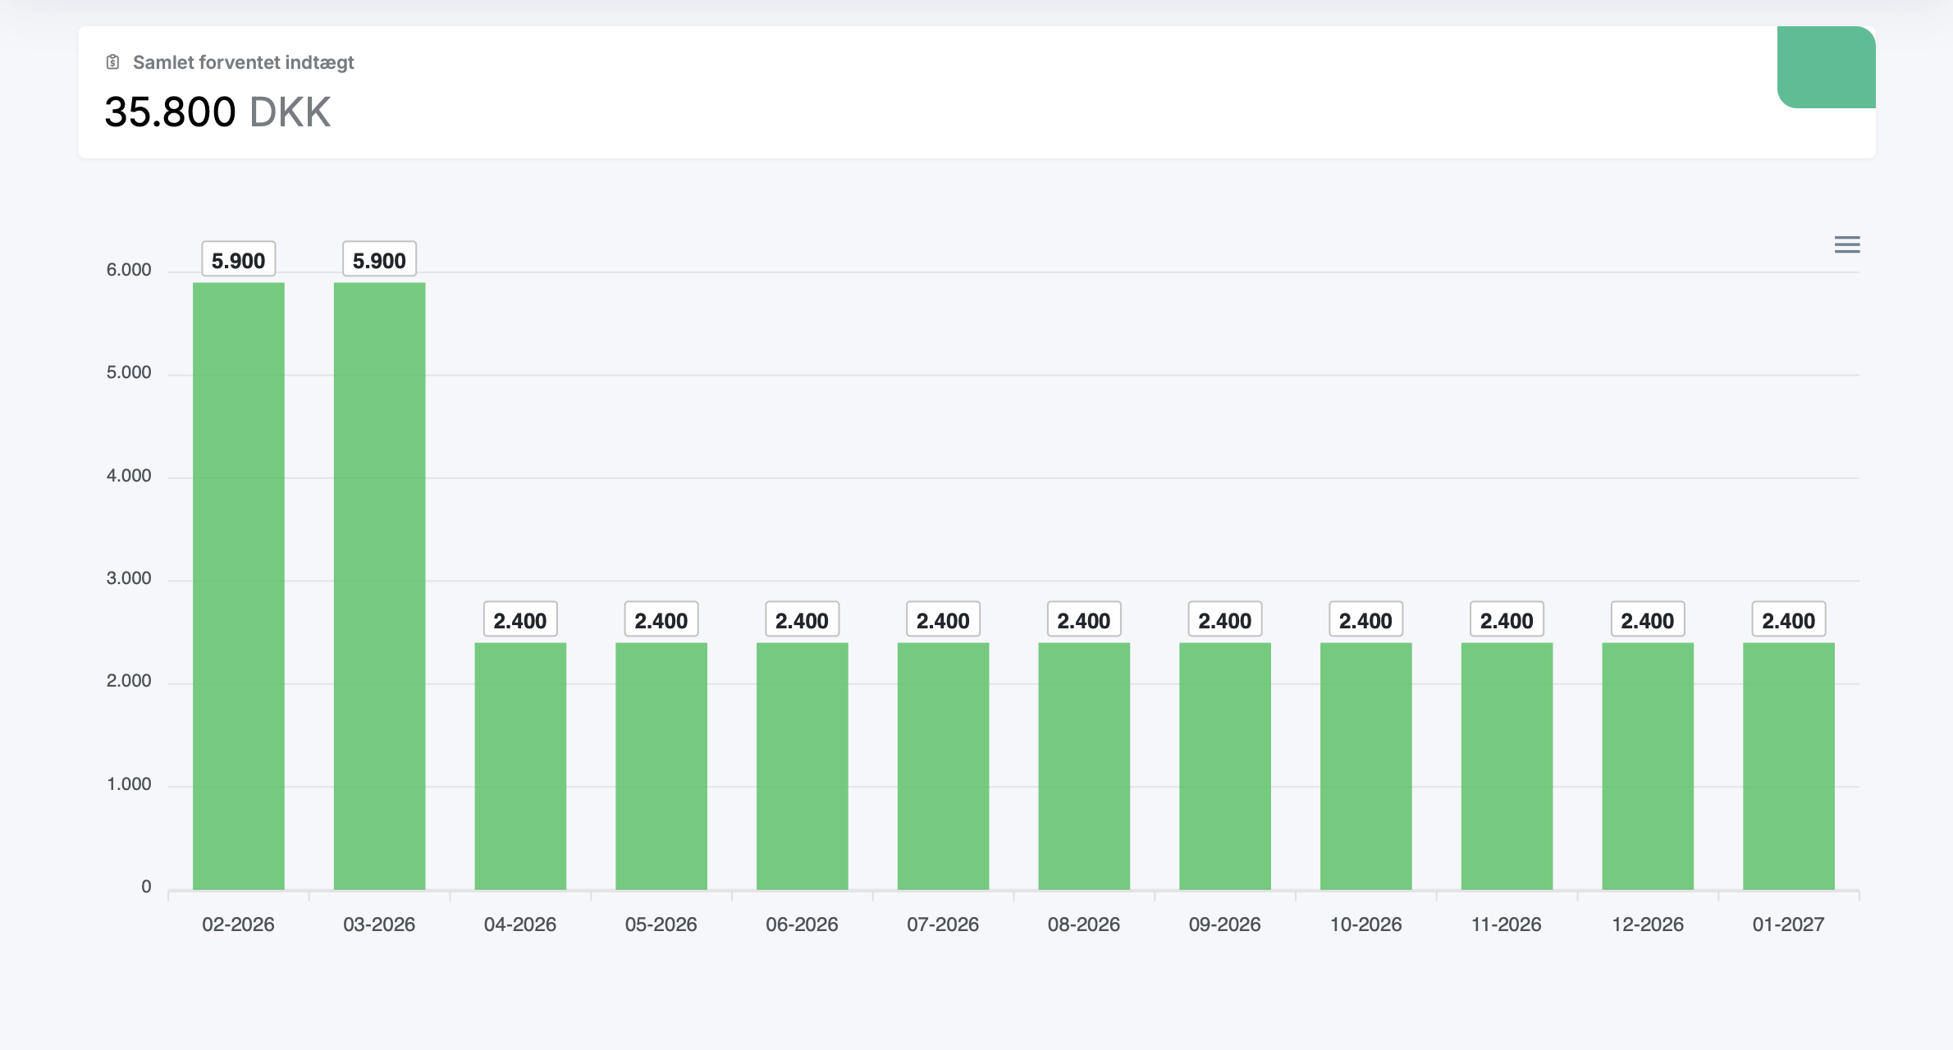Viewport: 1953px width, 1050px height.
Task: Select the 04-2026 bar
Action: pos(520,765)
